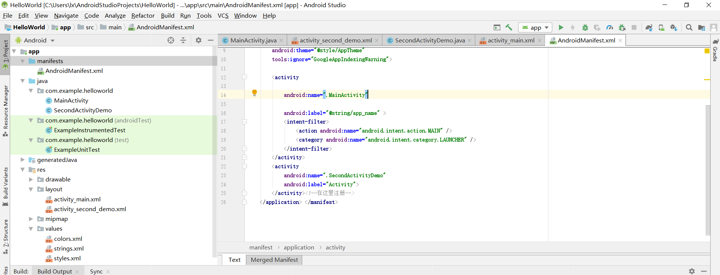Open the Refactor menu
720x275 pixels.
[x=143, y=15]
